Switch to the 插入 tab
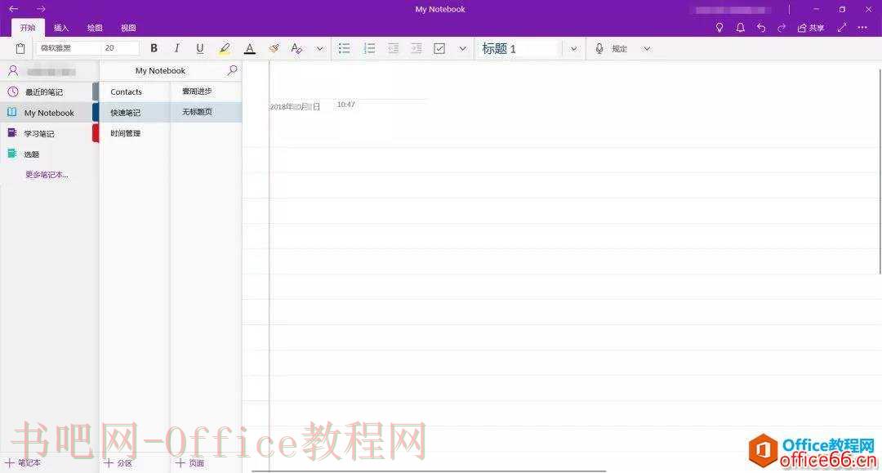The width and height of the screenshot is (882, 473). coord(60,28)
